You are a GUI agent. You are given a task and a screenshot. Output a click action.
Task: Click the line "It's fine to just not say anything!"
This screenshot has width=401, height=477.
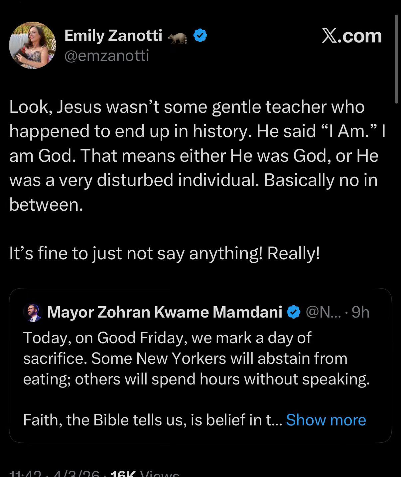(164, 253)
